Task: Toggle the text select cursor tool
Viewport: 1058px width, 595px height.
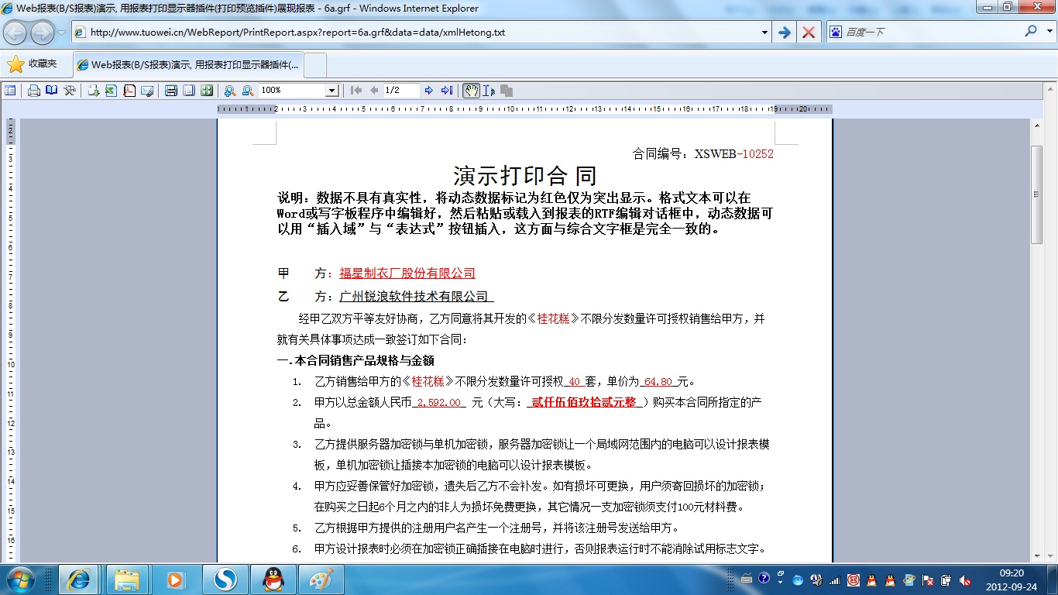Action: click(489, 91)
